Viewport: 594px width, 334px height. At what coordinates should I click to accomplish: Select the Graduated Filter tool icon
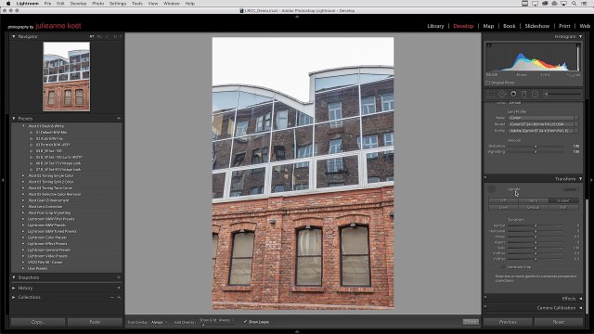(x=523, y=94)
